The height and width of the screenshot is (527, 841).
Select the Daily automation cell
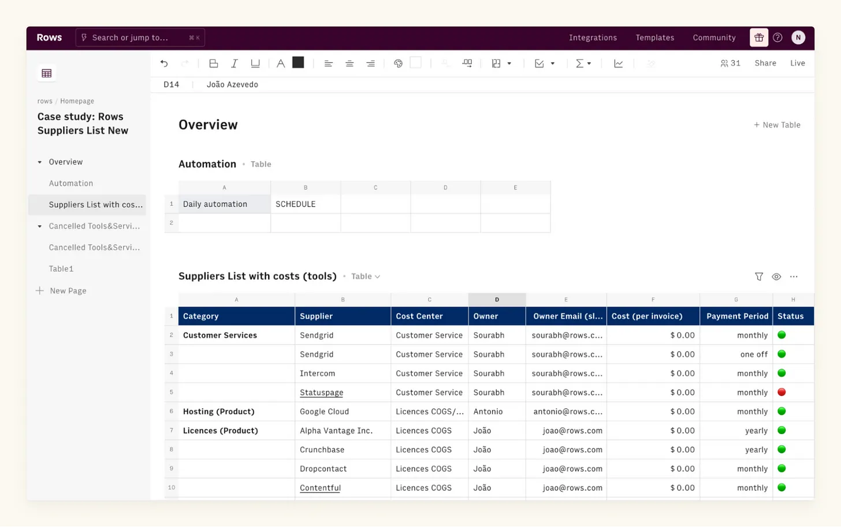[225, 204]
